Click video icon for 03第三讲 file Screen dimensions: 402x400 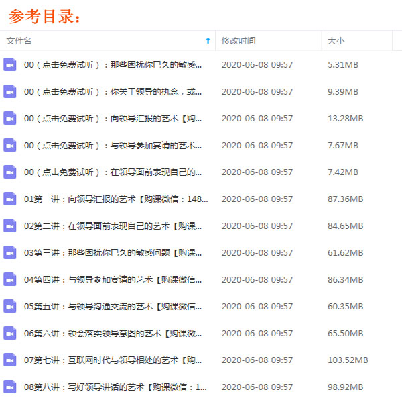click(9, 252)
